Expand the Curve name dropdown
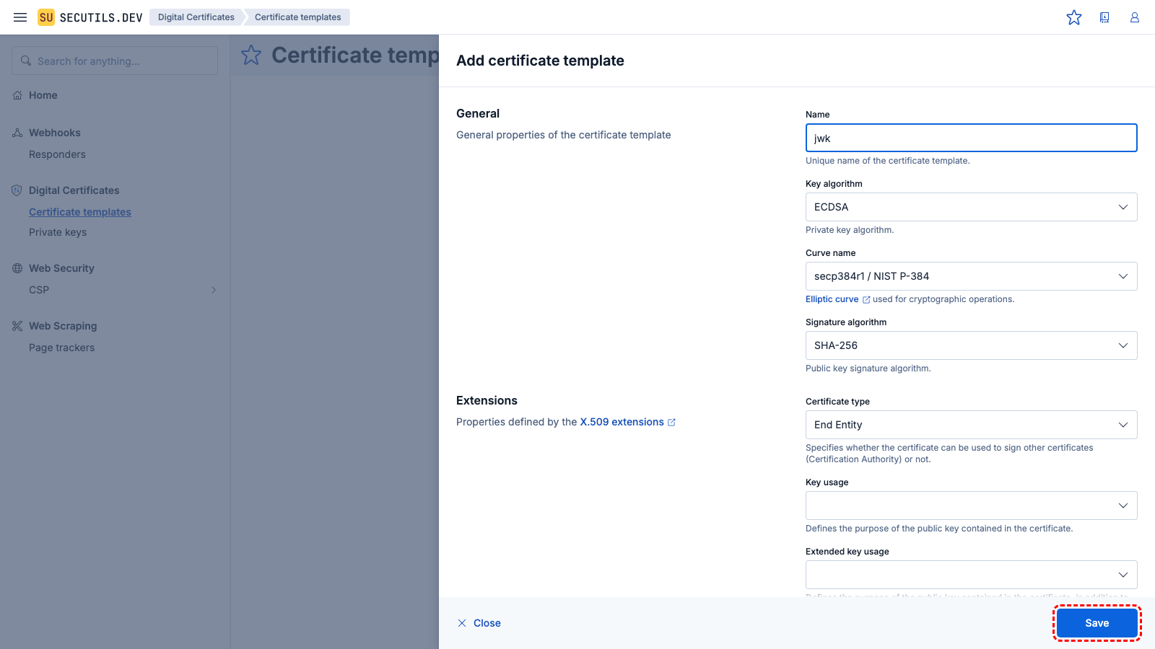This screenshot has width=1155, height=649. [970, 276]
